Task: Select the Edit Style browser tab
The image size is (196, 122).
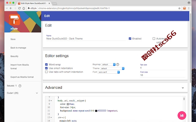Action: point(33,3)
